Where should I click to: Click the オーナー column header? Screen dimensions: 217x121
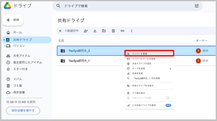tap(202, 41)
